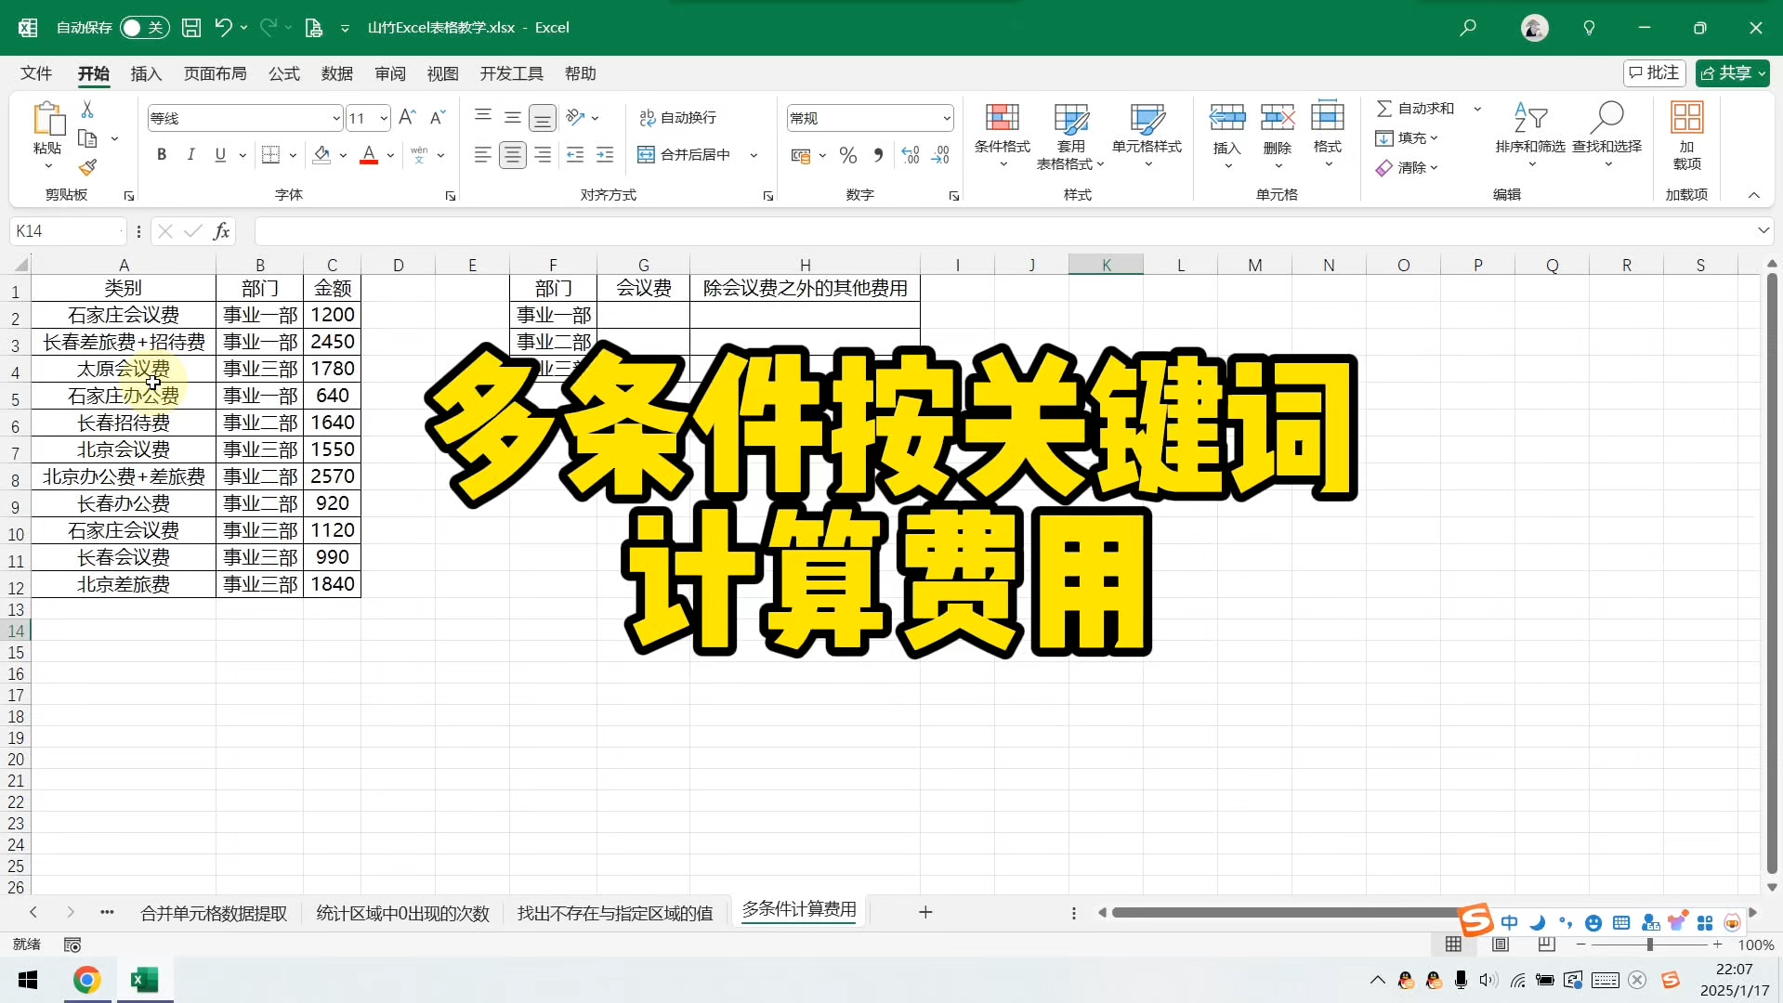
Task: Click the 百分比样式 icon
Action: point(846,155)
